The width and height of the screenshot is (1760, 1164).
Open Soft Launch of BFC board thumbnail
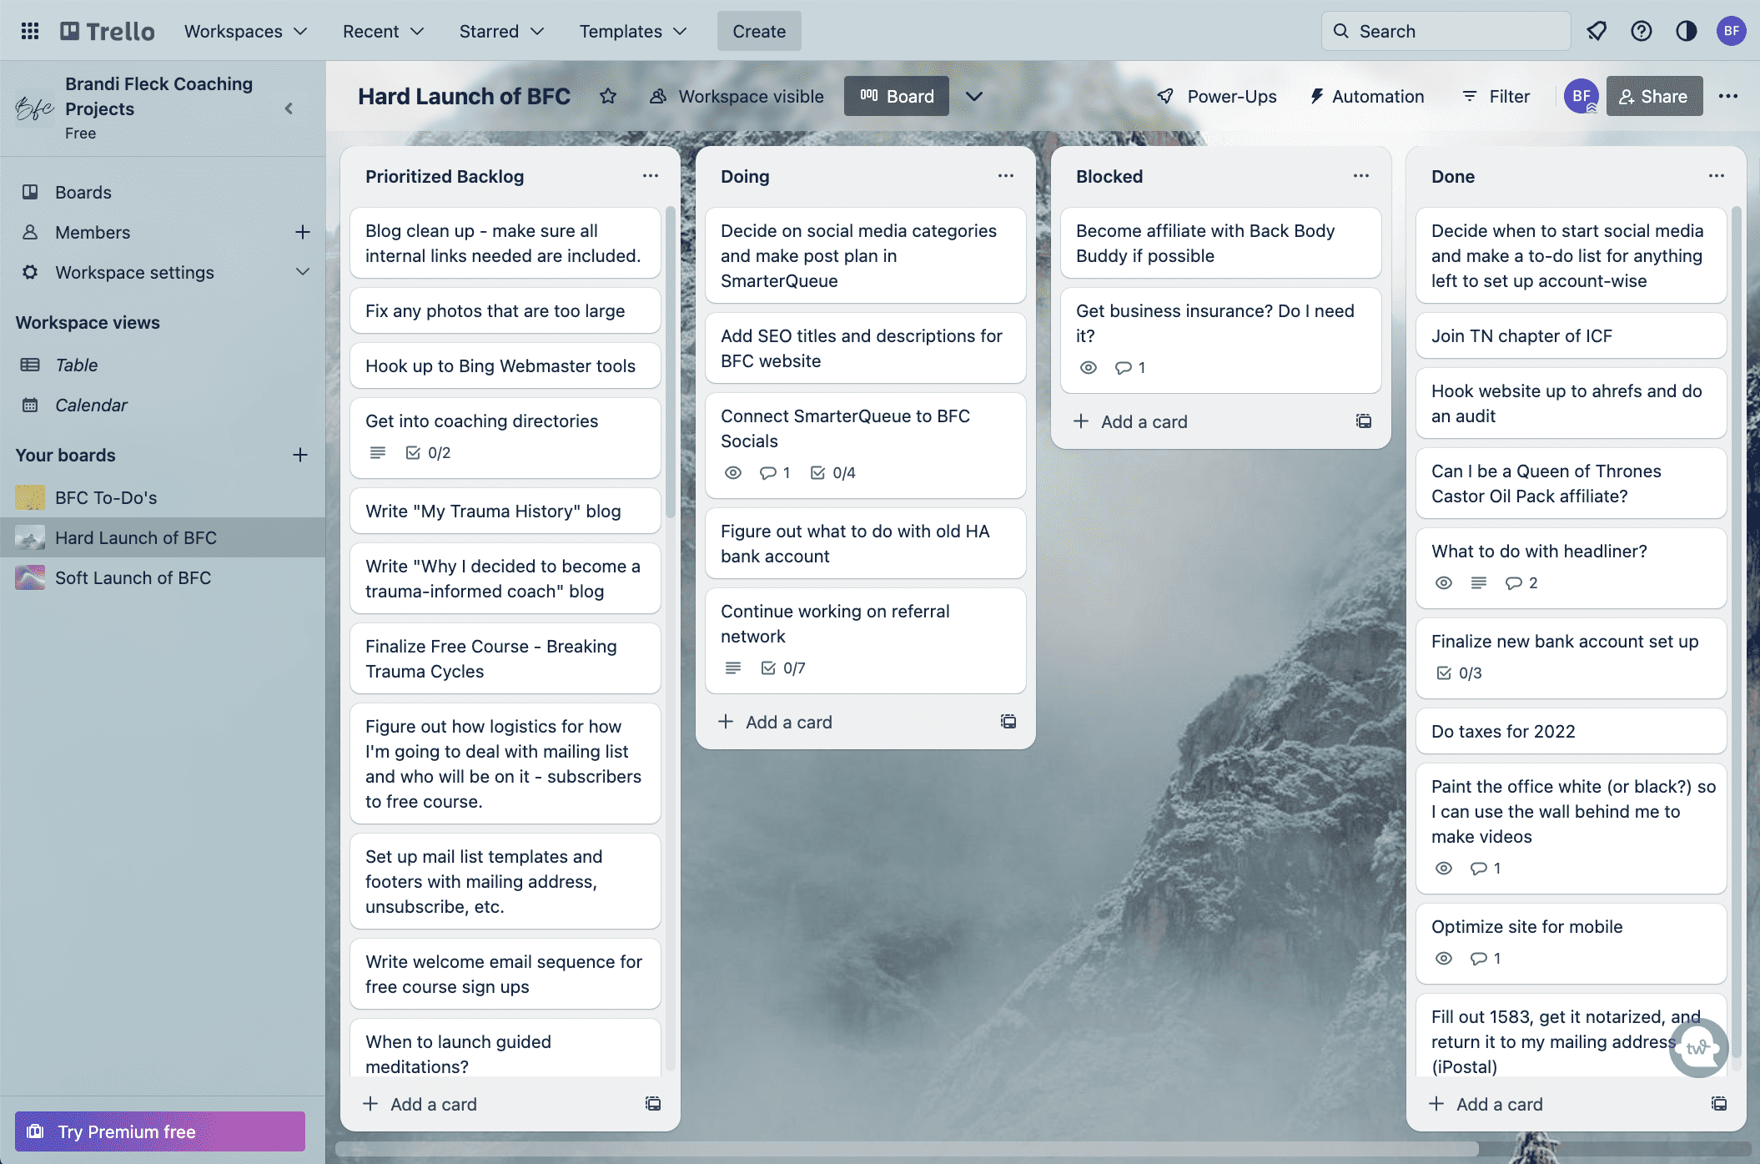click(30, 577)
